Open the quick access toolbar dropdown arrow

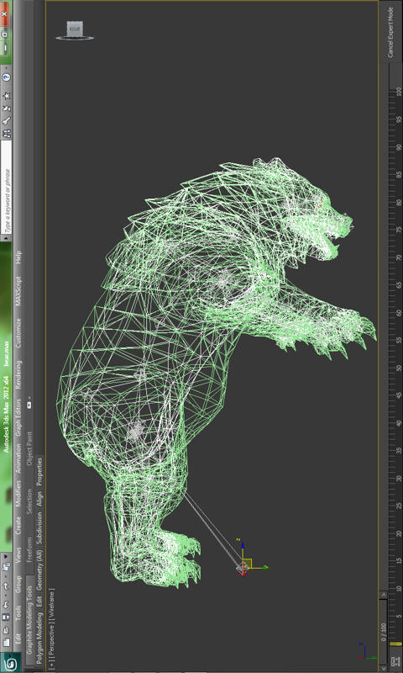[6, 557]
